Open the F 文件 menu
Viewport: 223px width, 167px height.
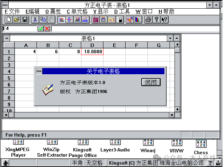coord(12,12)
